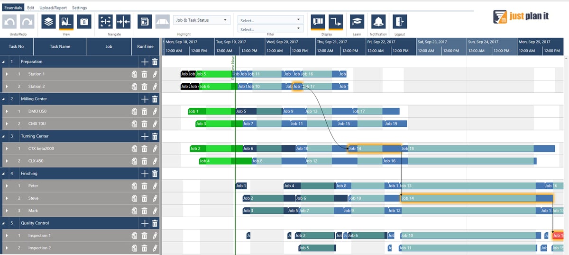569x255 pixels.
Task: Select the highlighted Job 14 bar on CTX beta2000
Action: pos(375,149)
